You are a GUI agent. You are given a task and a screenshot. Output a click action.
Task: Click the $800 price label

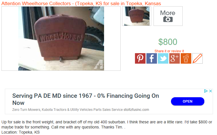click(x=168, y=42)
